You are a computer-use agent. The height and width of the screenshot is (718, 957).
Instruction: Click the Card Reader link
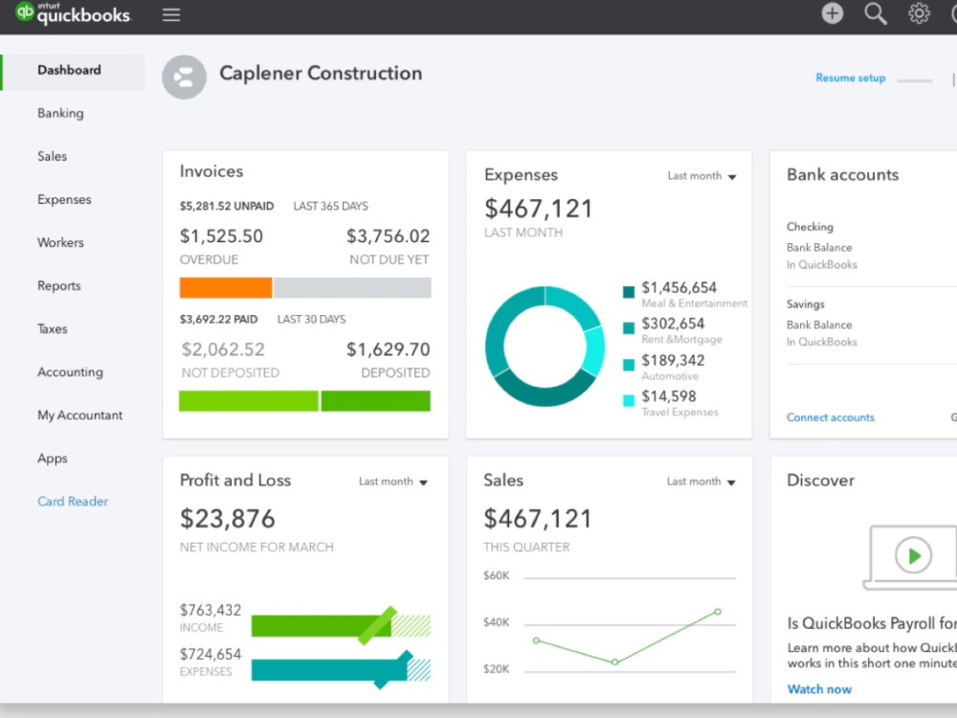click(x=73, y=502)
